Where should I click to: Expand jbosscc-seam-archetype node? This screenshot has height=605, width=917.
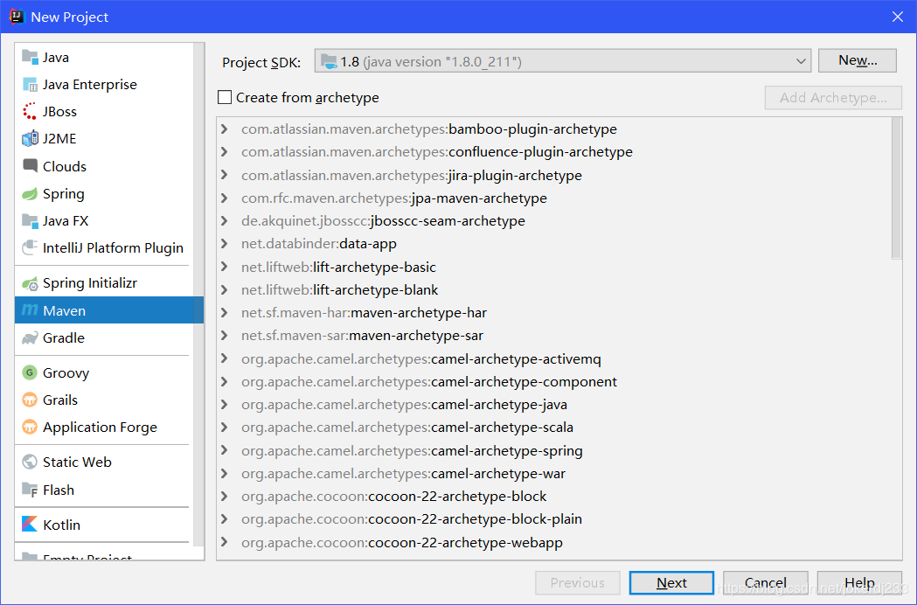tap(224, 220)
